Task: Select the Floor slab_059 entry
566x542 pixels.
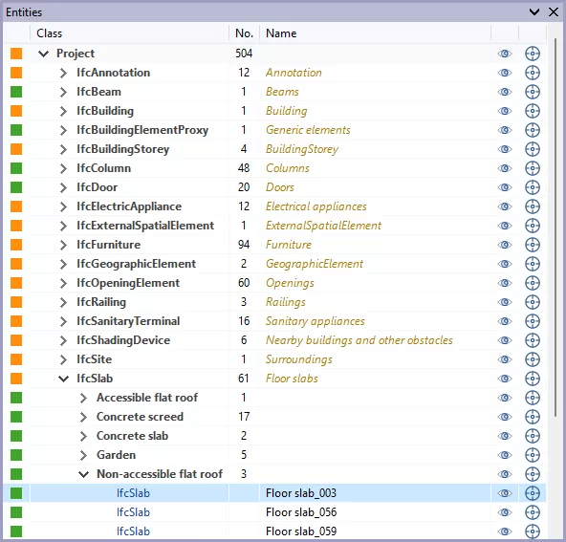Action: [x=300, y=531]
